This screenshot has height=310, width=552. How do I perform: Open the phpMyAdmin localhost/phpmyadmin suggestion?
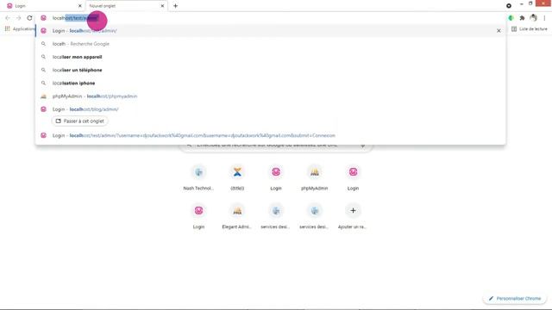pos(270,96)
